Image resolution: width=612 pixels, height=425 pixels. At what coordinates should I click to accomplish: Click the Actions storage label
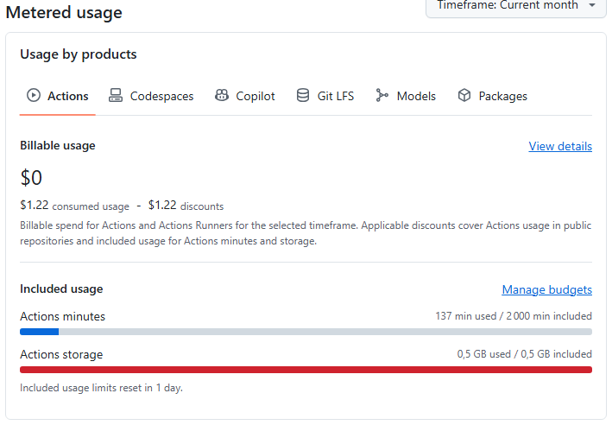coord(61,354)
